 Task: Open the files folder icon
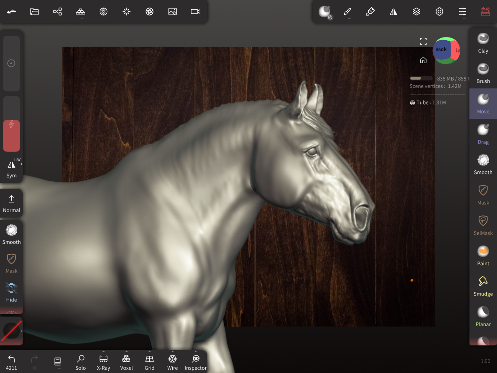click(x=34, y=12)
